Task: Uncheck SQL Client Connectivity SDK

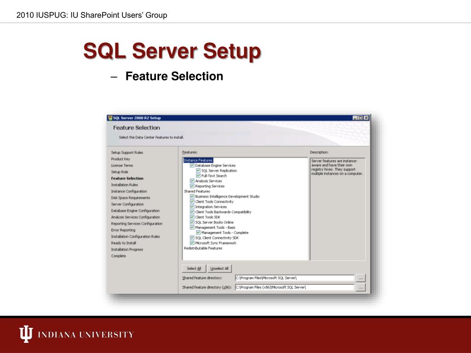Action: (192, 238)
